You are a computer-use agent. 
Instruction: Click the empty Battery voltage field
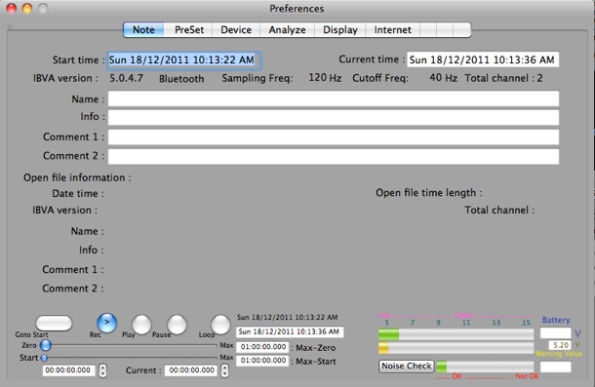tap(556, 333)
